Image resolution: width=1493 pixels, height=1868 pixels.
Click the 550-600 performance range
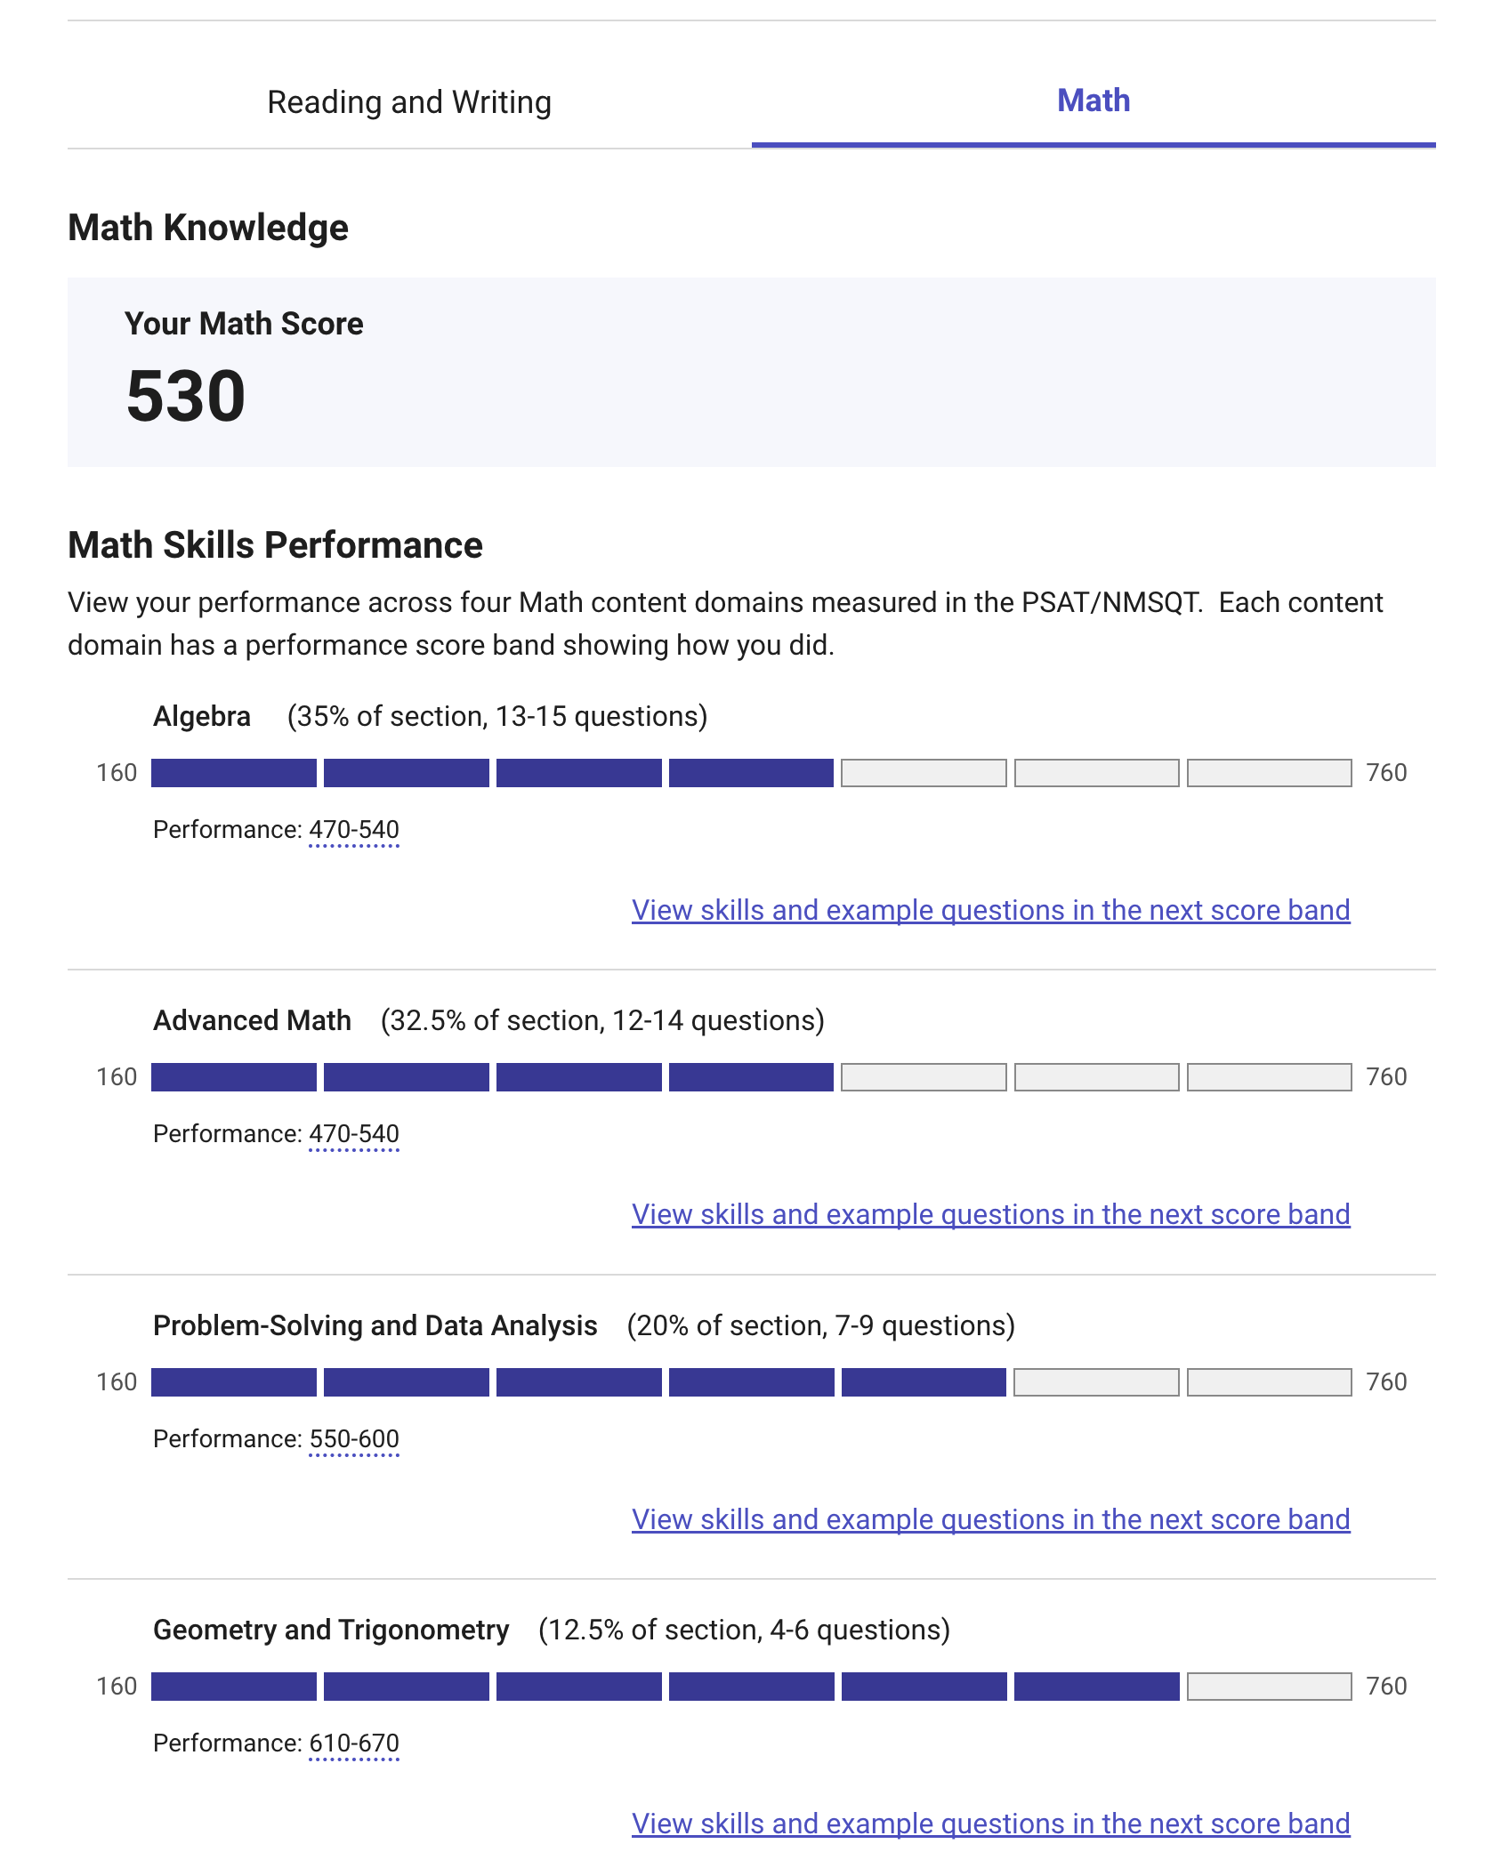(354, 1439)
